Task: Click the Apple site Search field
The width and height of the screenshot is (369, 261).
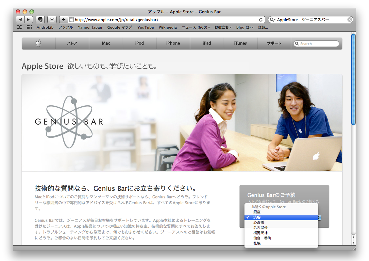Action: tap(316, 44)
